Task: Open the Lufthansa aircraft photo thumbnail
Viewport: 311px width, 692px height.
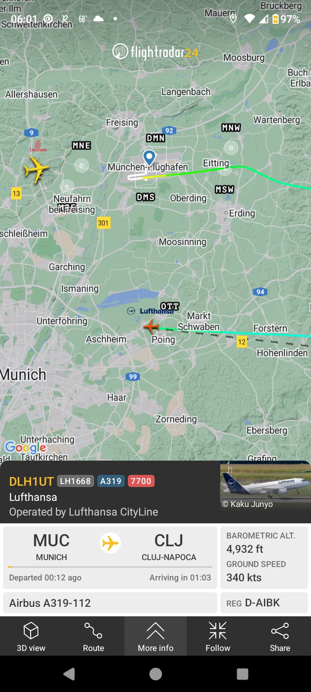Action: pos(265,485)
